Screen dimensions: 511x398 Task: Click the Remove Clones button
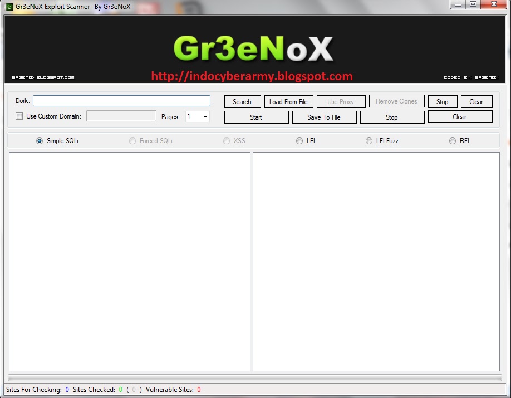point(397,101)
